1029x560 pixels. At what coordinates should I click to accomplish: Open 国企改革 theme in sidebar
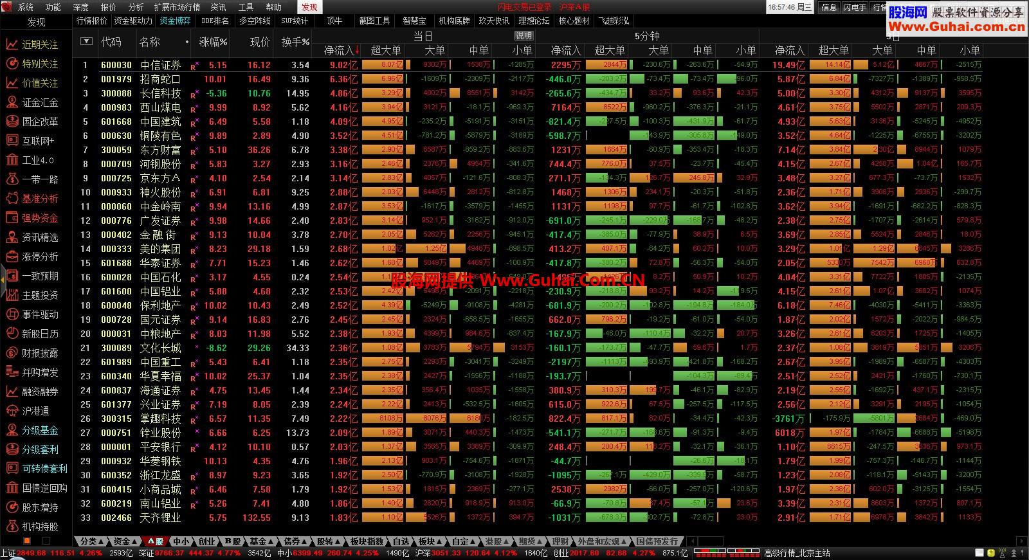[32, 122]
